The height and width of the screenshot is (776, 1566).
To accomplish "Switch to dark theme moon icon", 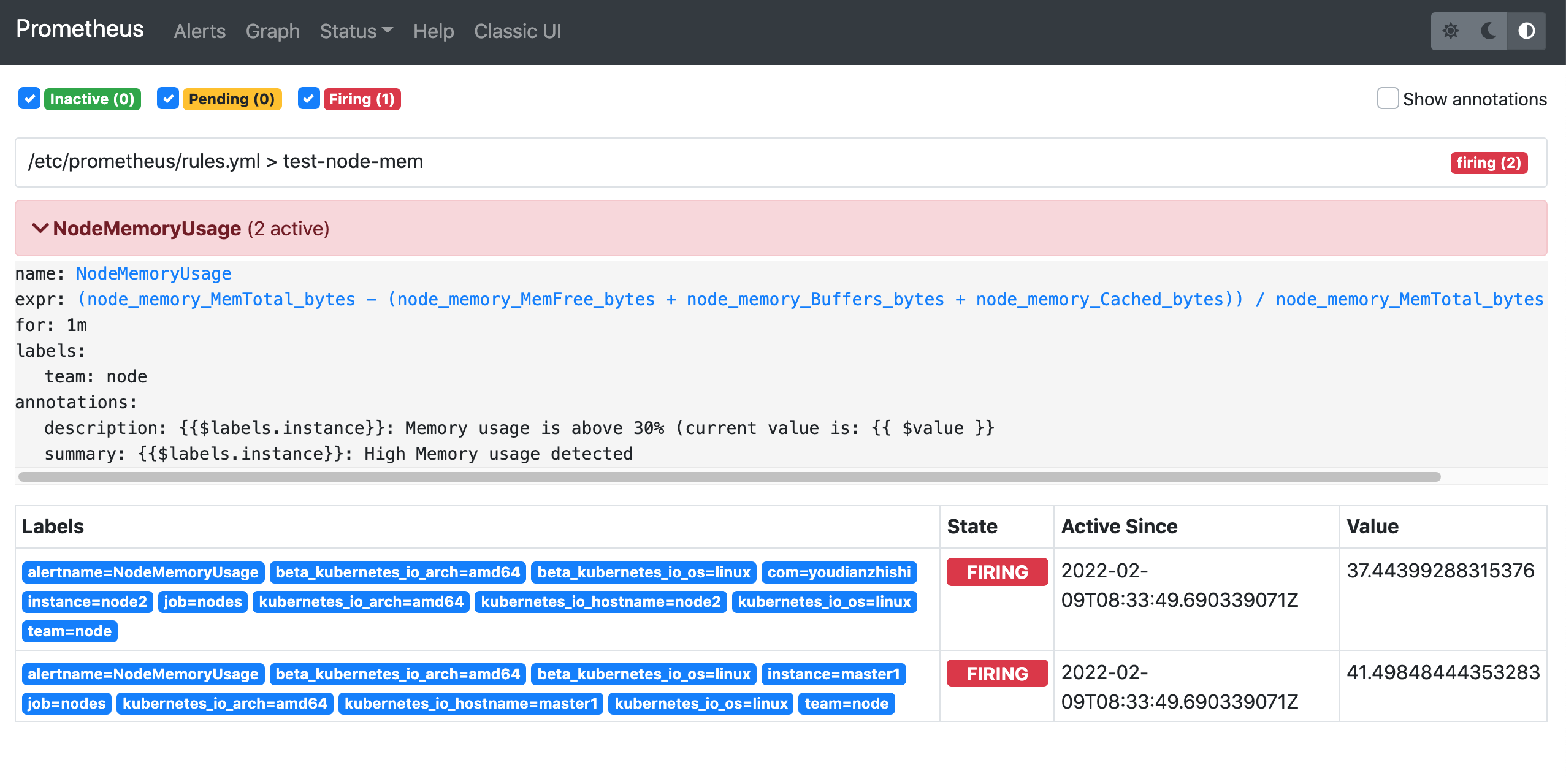I will tap(1488, 31).
